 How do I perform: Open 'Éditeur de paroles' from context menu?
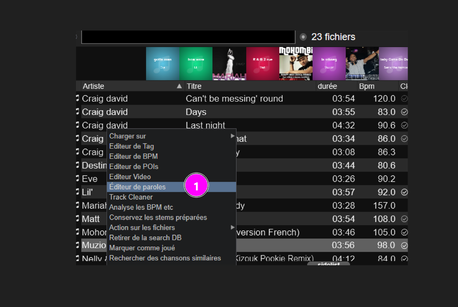[138, 187]
